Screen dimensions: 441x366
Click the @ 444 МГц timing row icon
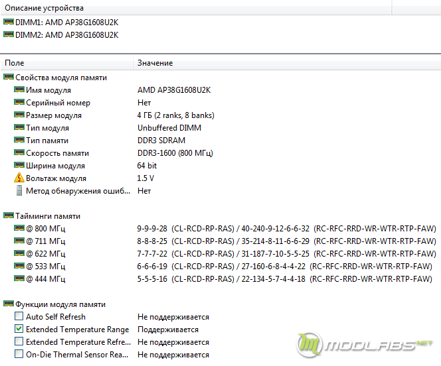[19, 278]
